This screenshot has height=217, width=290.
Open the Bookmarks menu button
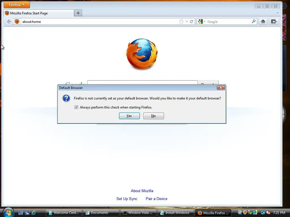coord(274,21)
